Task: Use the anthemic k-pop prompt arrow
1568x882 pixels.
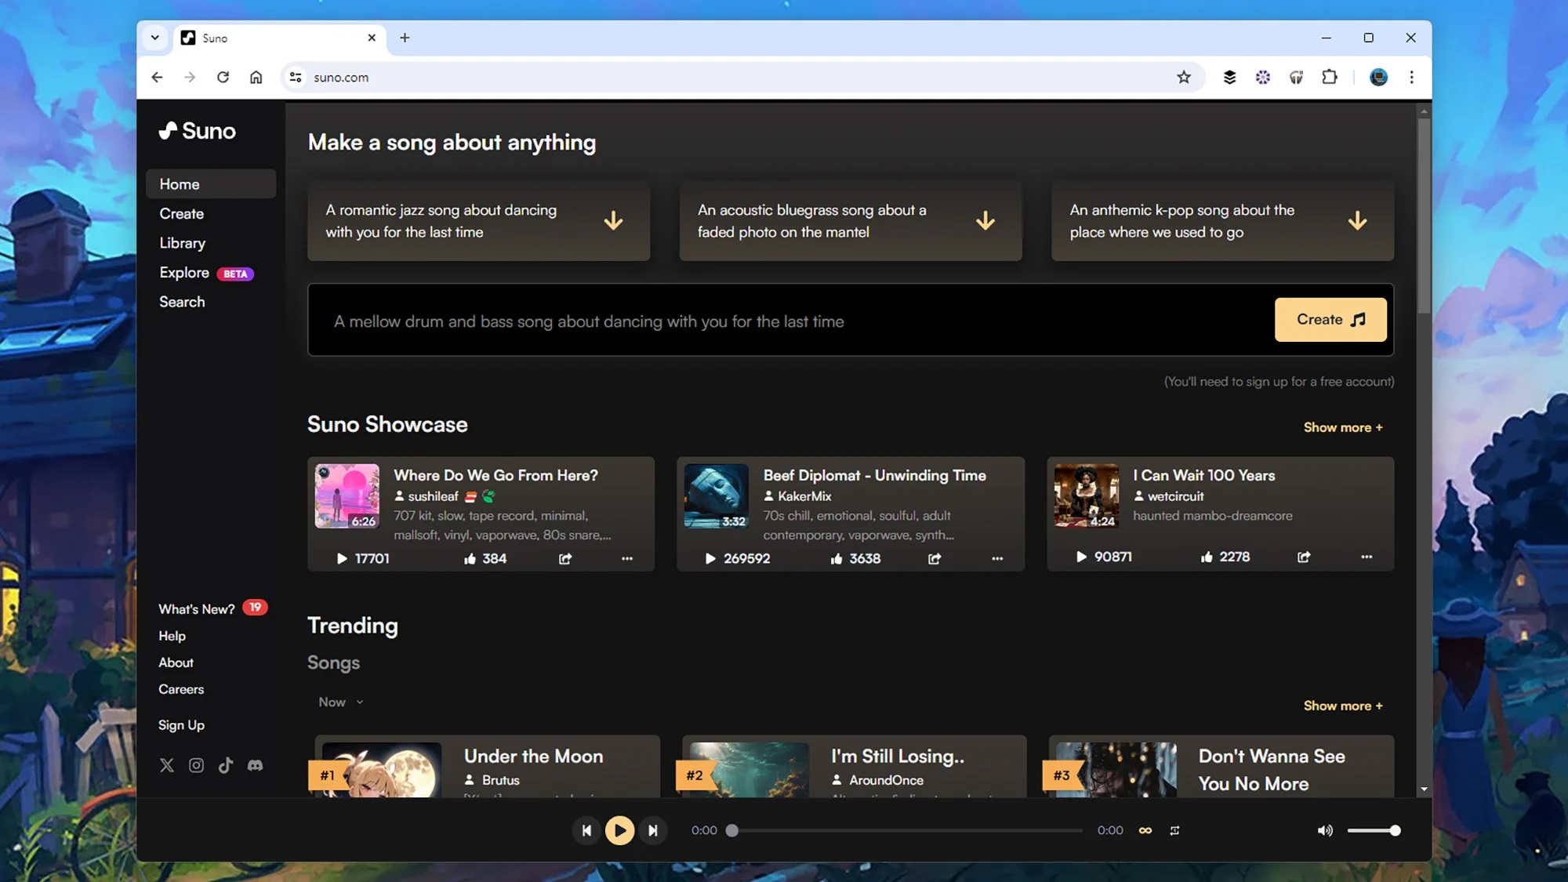Action: (1357, 221)
